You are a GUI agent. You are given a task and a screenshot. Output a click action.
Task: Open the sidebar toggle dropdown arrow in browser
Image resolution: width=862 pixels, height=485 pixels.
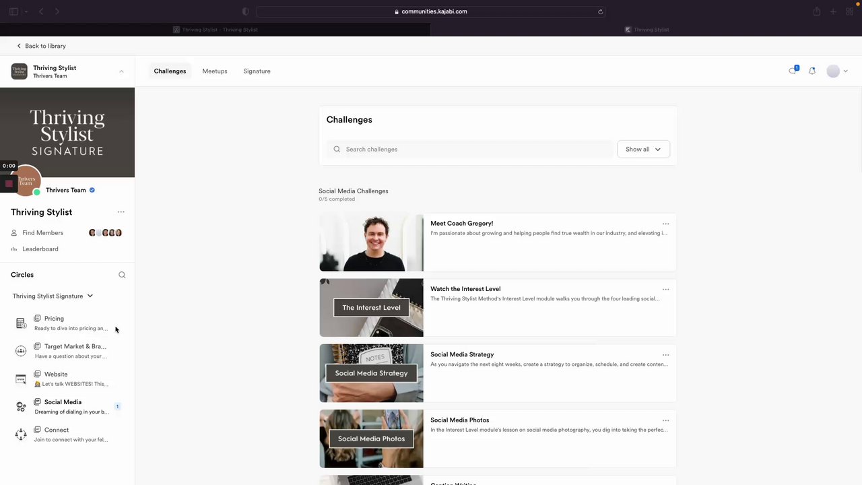point(26,11)
